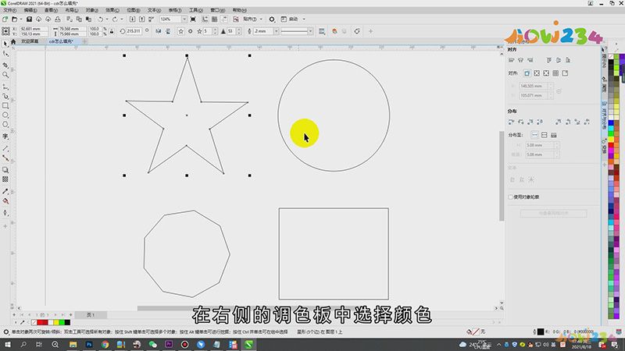Select the Zoom magnifier tool

pos(5,75)
